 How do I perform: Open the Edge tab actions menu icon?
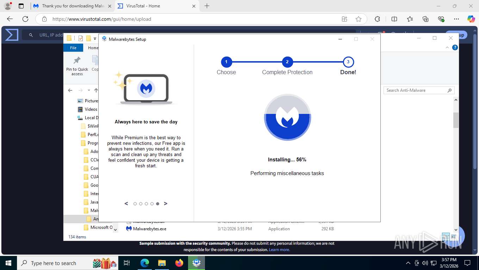tap(21, 6)
